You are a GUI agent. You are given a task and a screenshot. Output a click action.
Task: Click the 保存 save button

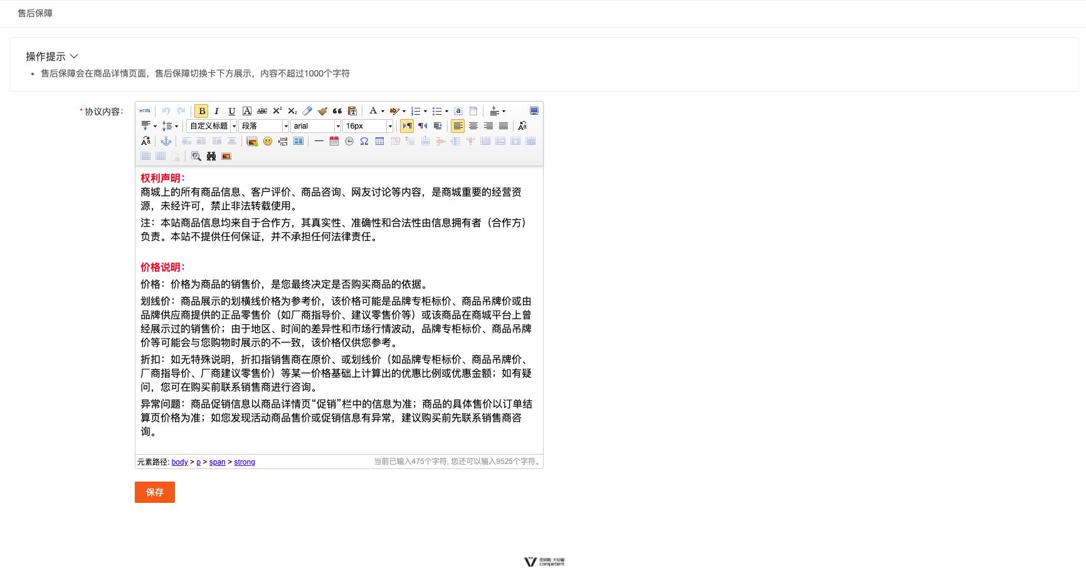[x=155, y=492]
